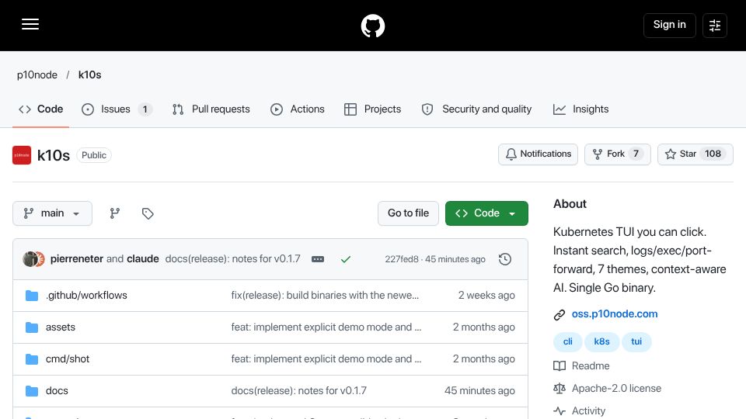This screenshot has width=746, height=419.
Task: View the green check status icon
Action: (346, 259)
